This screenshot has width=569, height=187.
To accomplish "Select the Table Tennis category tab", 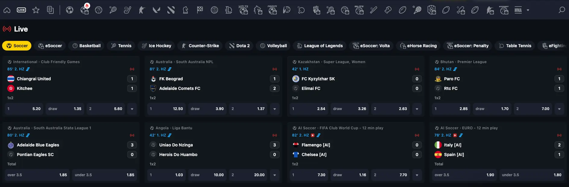I will point(515,46).
